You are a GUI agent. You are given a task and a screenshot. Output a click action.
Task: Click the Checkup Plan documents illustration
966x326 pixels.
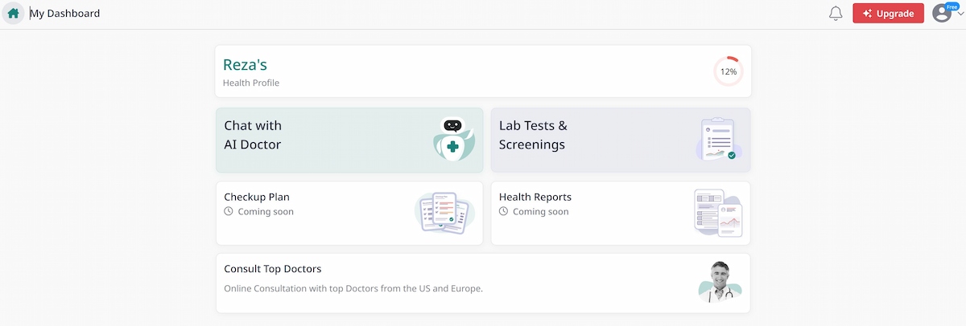click(x=444, y=213)
